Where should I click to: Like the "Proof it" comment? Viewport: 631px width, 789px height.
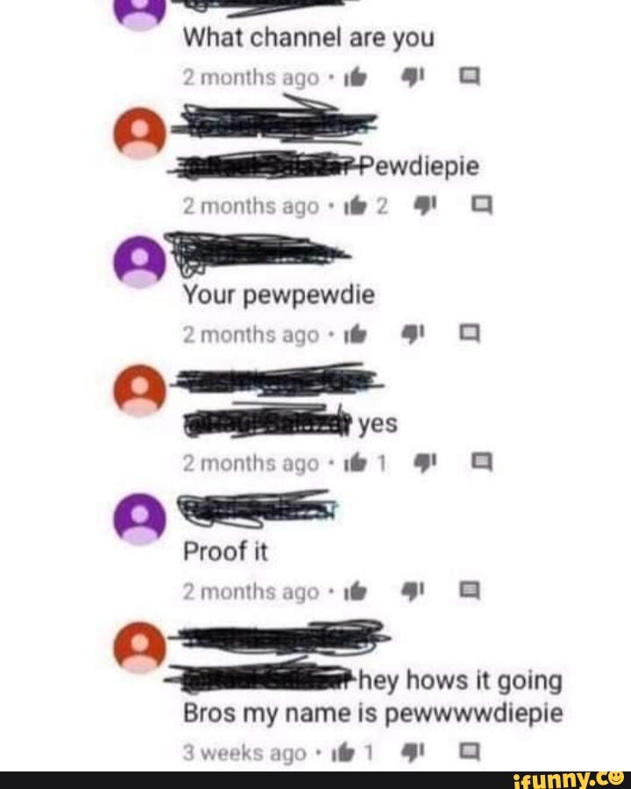pyautogui.click(x=355, y=591)
